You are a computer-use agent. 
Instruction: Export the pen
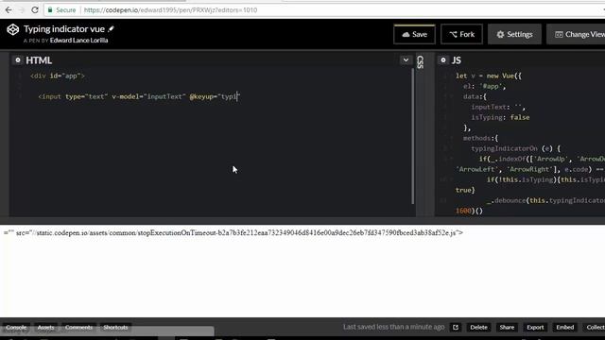535,328
